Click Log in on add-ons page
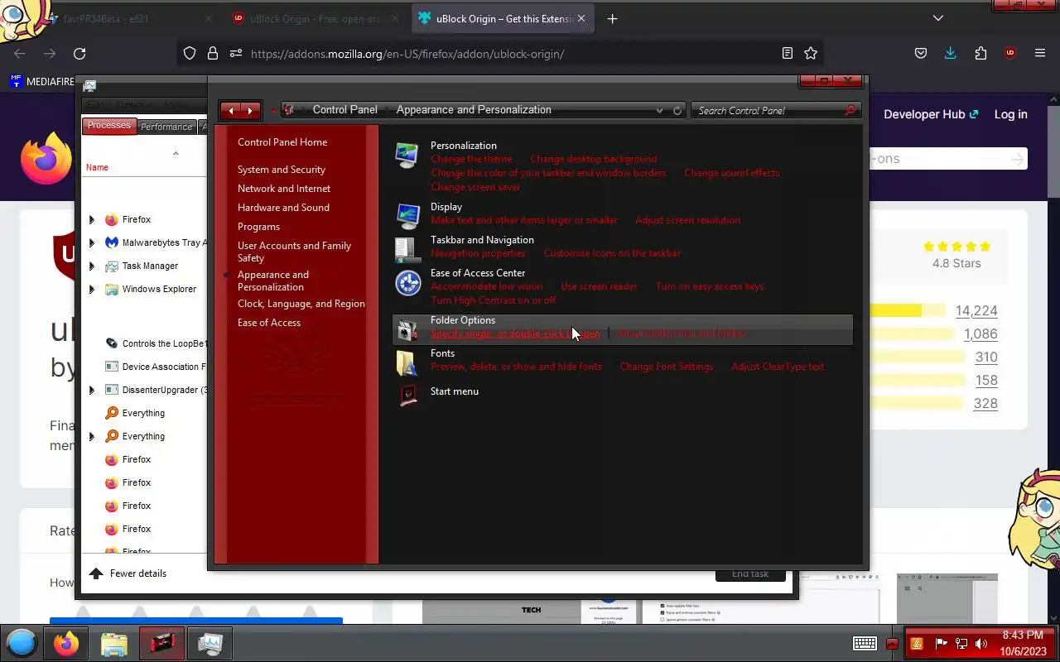Viewport: 1060px width, 662px height. (x=1011, y=114)
